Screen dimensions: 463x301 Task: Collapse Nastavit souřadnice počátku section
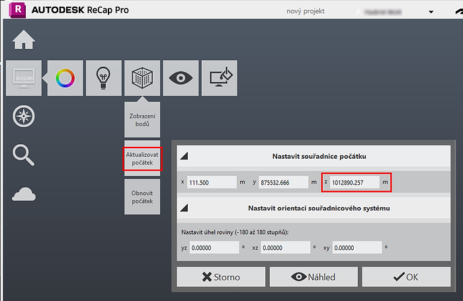tap(185, 156)
